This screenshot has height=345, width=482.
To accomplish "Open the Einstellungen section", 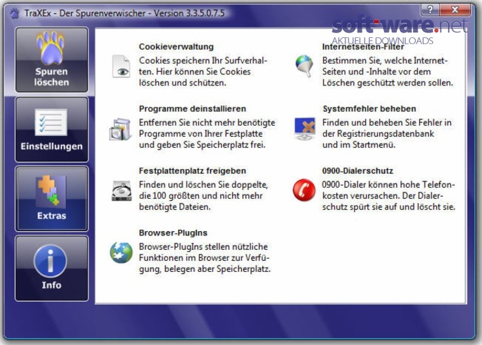I will [x=52, y=129].
